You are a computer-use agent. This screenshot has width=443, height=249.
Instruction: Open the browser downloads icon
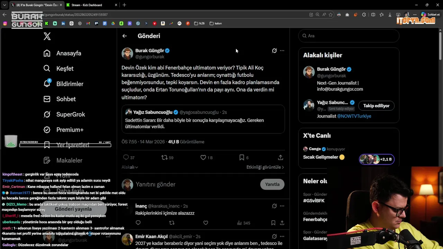(390, 15)
